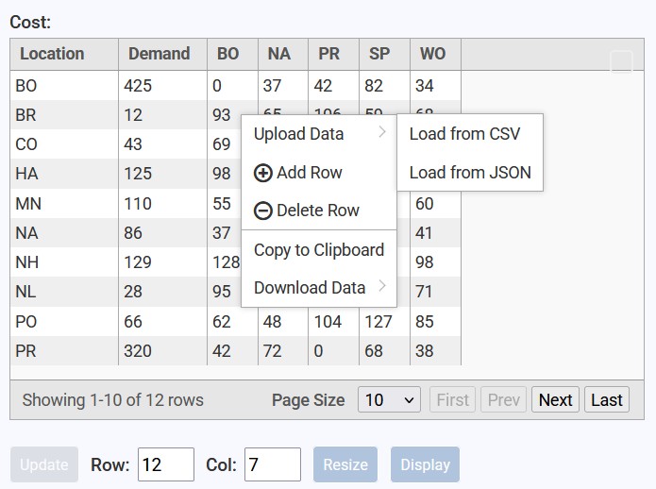Choose Copy to Clipboard
Screen dimensions: 656x489
(319, 250)
